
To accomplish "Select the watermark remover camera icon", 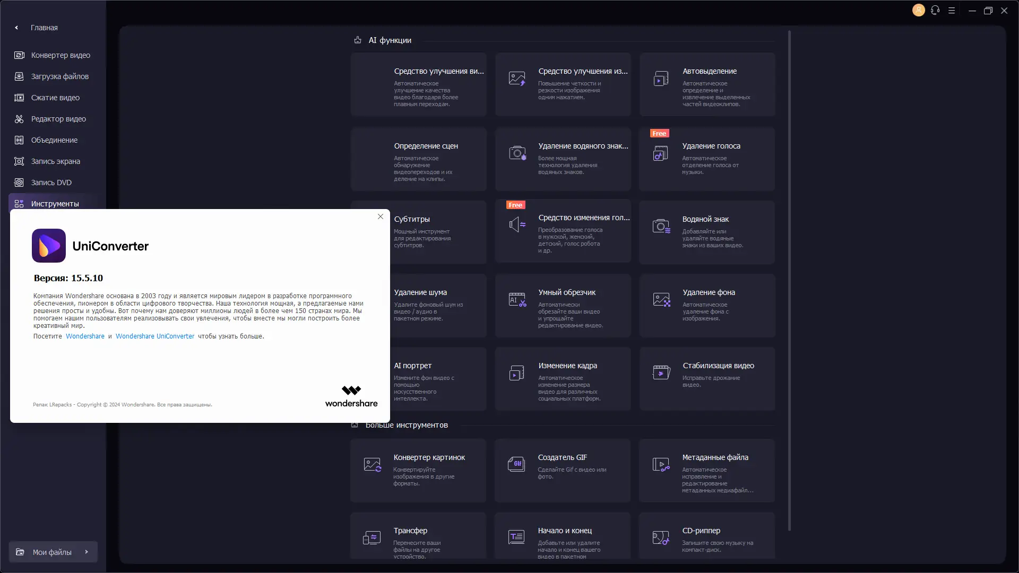I will 517,153.
